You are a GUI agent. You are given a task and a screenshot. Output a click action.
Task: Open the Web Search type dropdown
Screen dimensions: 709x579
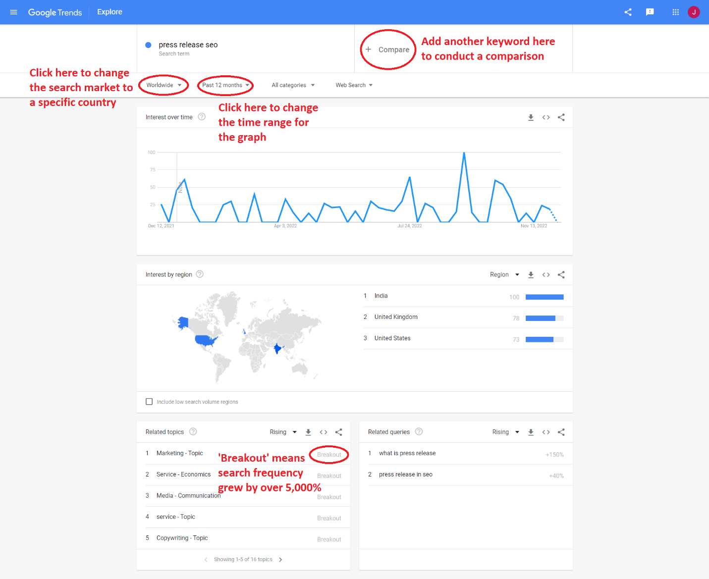tap(354, 85)
